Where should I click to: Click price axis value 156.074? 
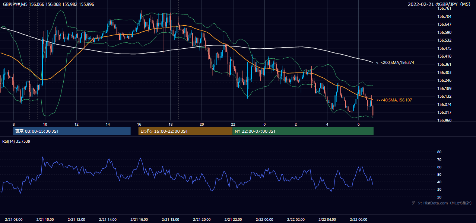[x=444, y=104]
